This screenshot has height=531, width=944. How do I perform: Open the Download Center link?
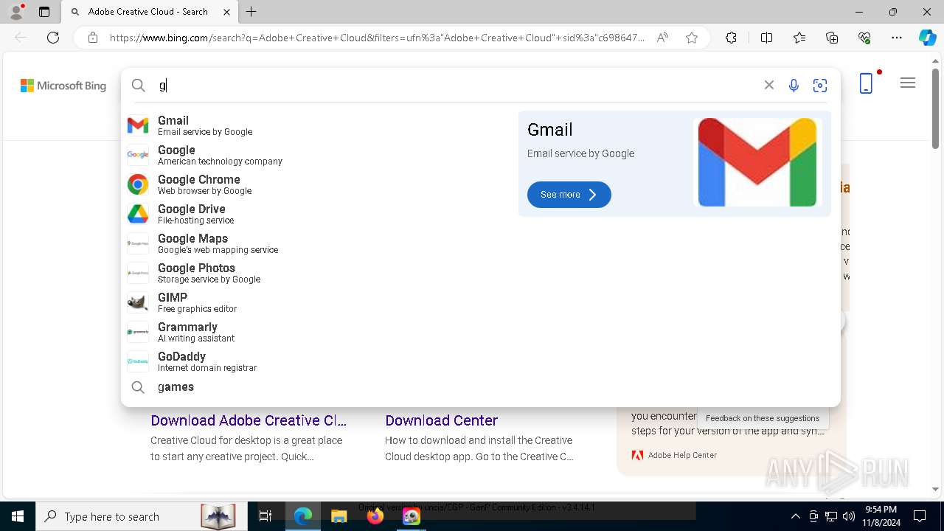point(441,420)
